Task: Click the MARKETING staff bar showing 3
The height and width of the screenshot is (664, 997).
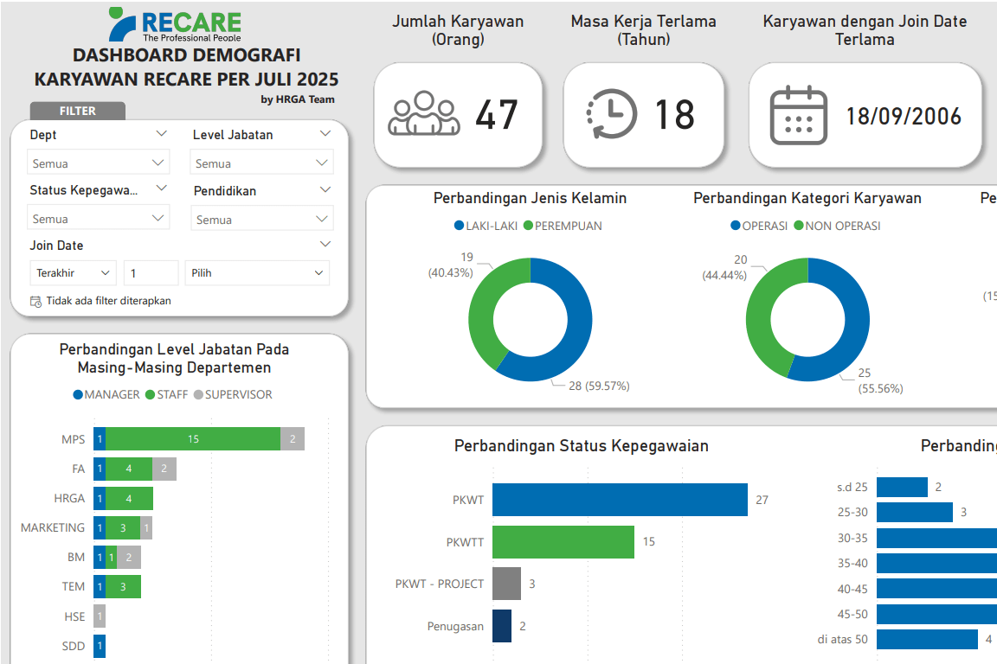Action: tap(123, 527)
